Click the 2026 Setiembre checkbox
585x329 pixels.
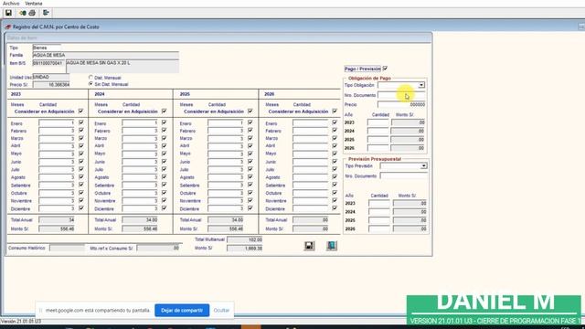[x=335, y=185]
